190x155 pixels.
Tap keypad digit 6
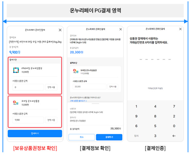(x=136, y=126)
